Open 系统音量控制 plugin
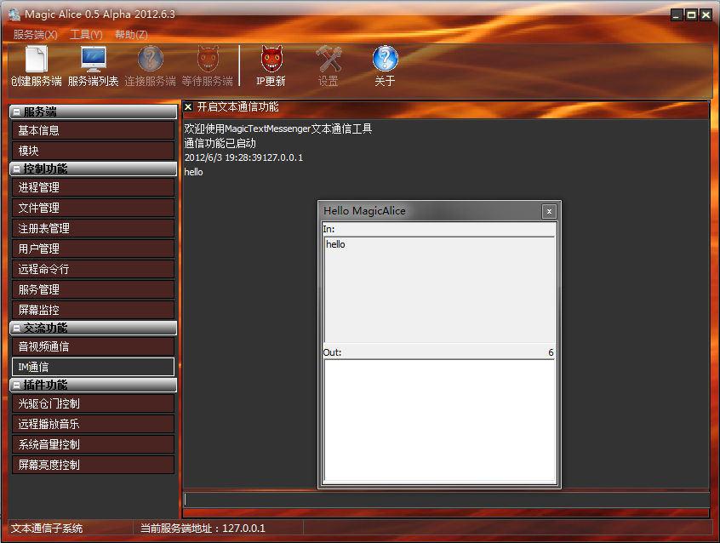Image resolution: width=720 pixels, height=543 pixels. 94,444
